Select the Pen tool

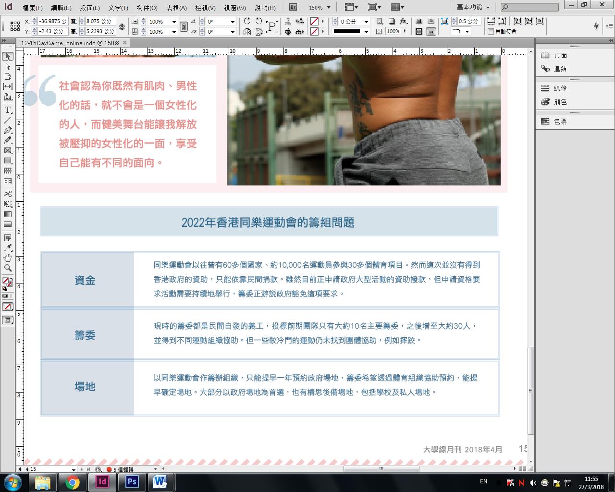(x=8, y=130)
